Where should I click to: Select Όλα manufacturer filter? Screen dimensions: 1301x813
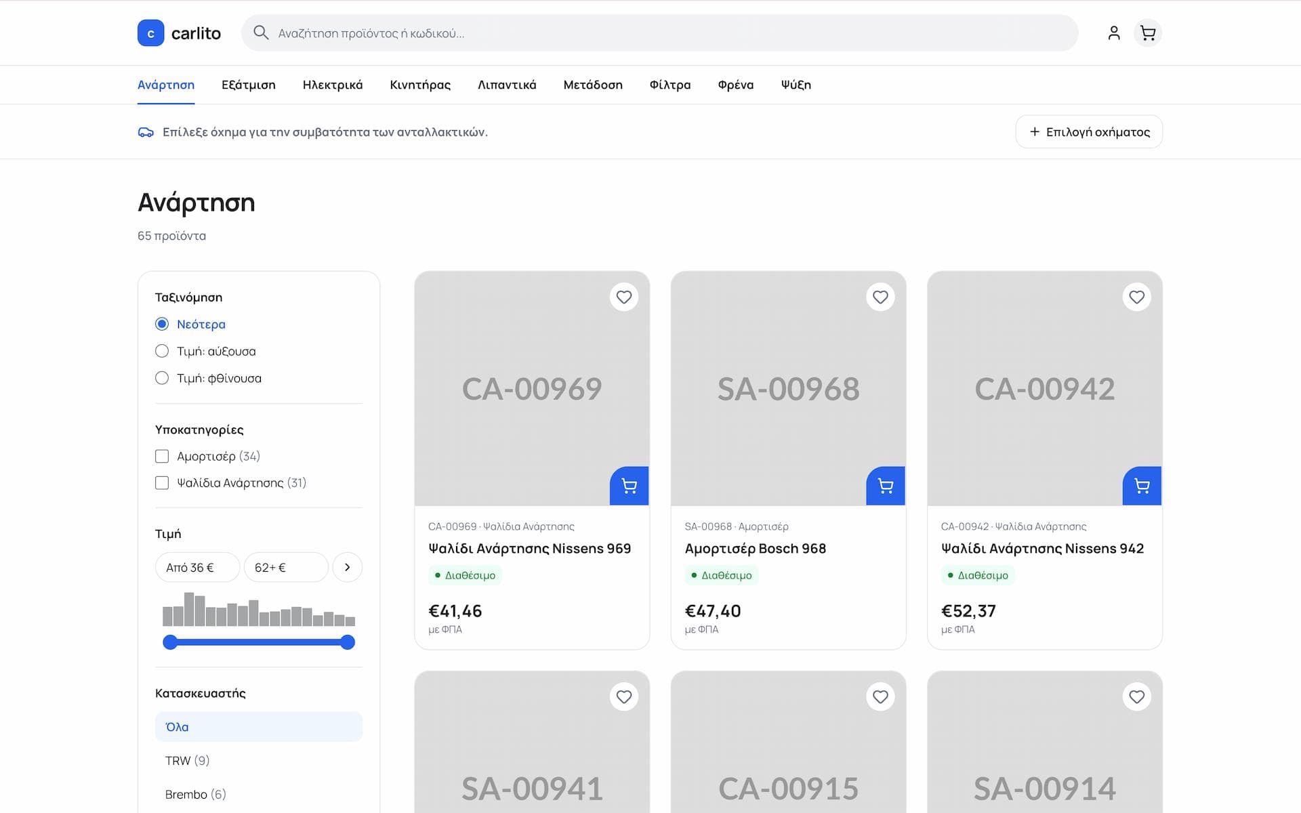pyautogui.click(x=259, y=726)
